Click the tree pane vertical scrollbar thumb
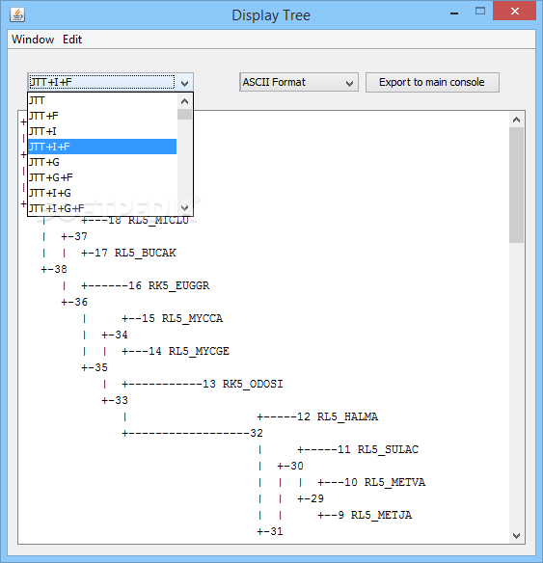543x563 pixels. (x=516, y=185)
